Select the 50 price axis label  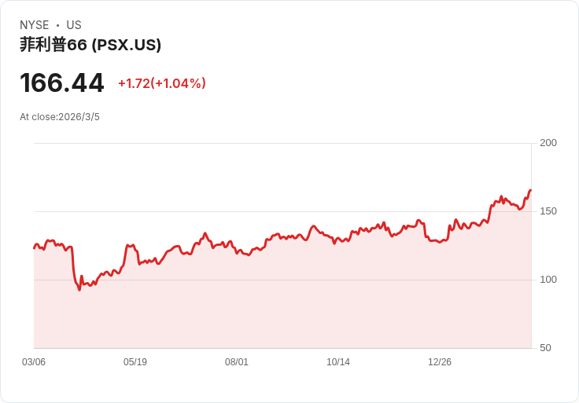tap(545, 348)
